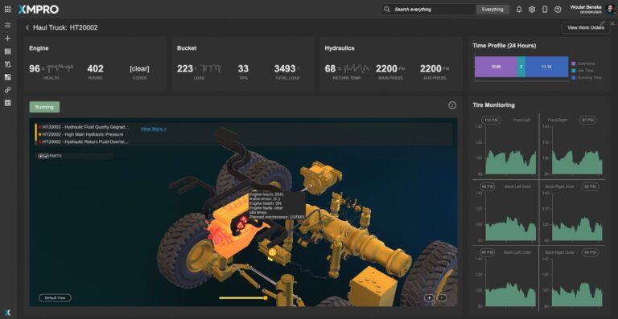Viewport: 618px width, 319px height.
Task: Click the Default View button
Action: click(x=56, y=298)
